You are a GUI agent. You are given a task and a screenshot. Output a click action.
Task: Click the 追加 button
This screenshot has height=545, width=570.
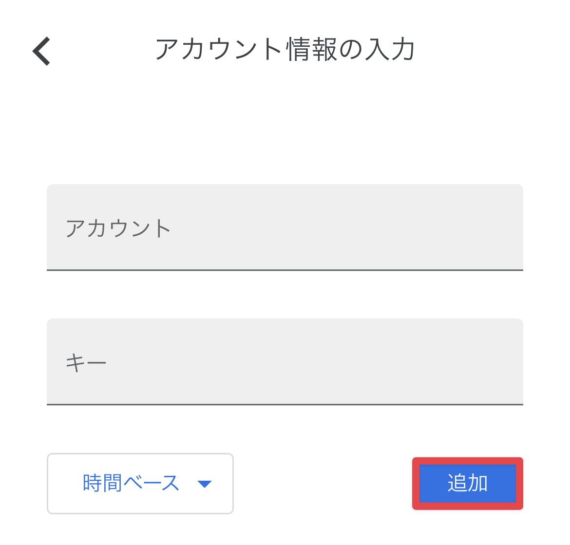coord(468,484)
